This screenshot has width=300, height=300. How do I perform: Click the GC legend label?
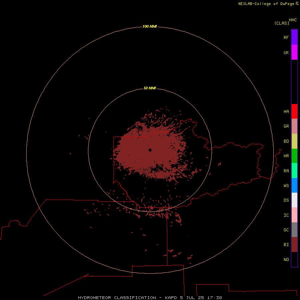click(x=286, y=230)
